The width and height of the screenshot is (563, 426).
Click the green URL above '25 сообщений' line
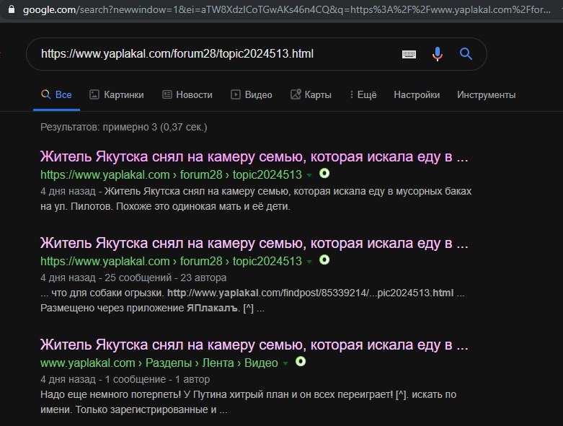pyautogui.click(x=171, y=261)
